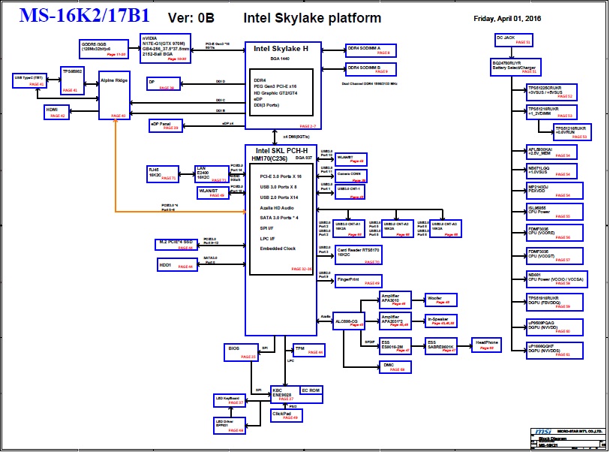Select the LED KeyBoard block
This screenshot has height=452, width=610.
pos(230,401)
